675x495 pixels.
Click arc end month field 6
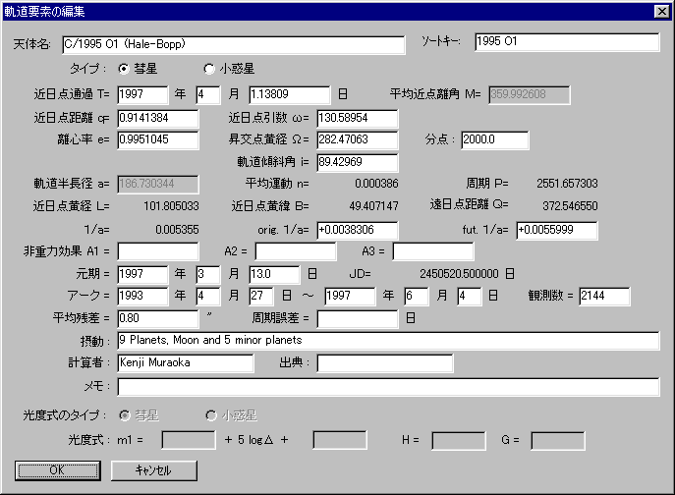pyautogui.click(x=417, y=297)
